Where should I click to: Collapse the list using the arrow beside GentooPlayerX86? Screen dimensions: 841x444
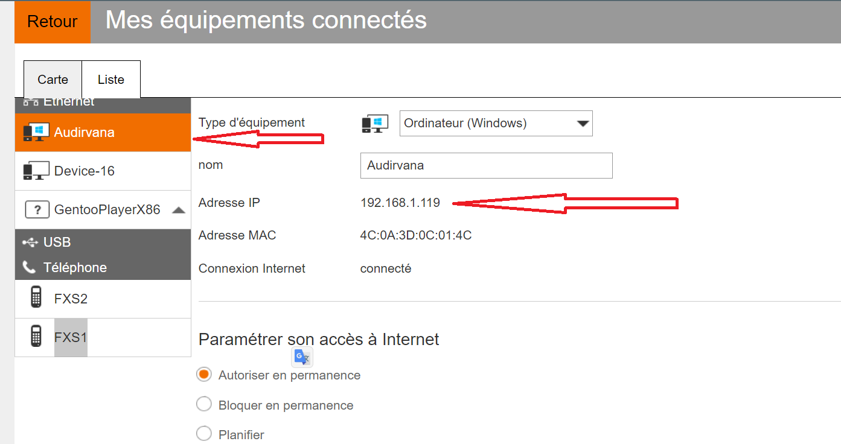click(x=178, y=210)
